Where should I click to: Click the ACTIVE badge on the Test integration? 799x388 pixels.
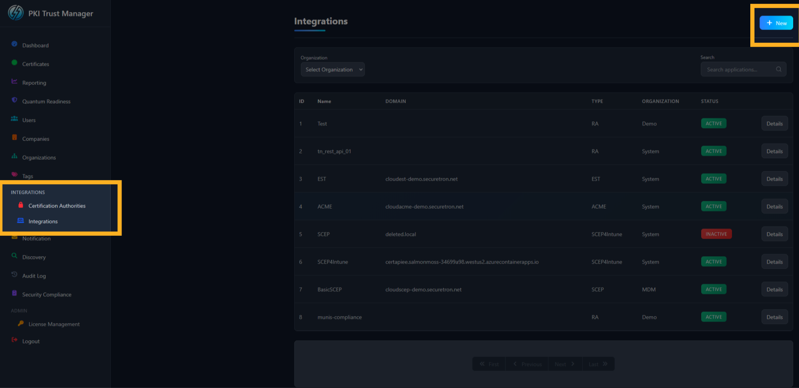pyautogui.click(x=713, y=123)
